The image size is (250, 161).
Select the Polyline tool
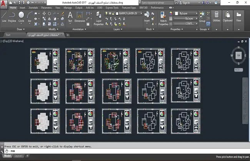tap(12, 17)
